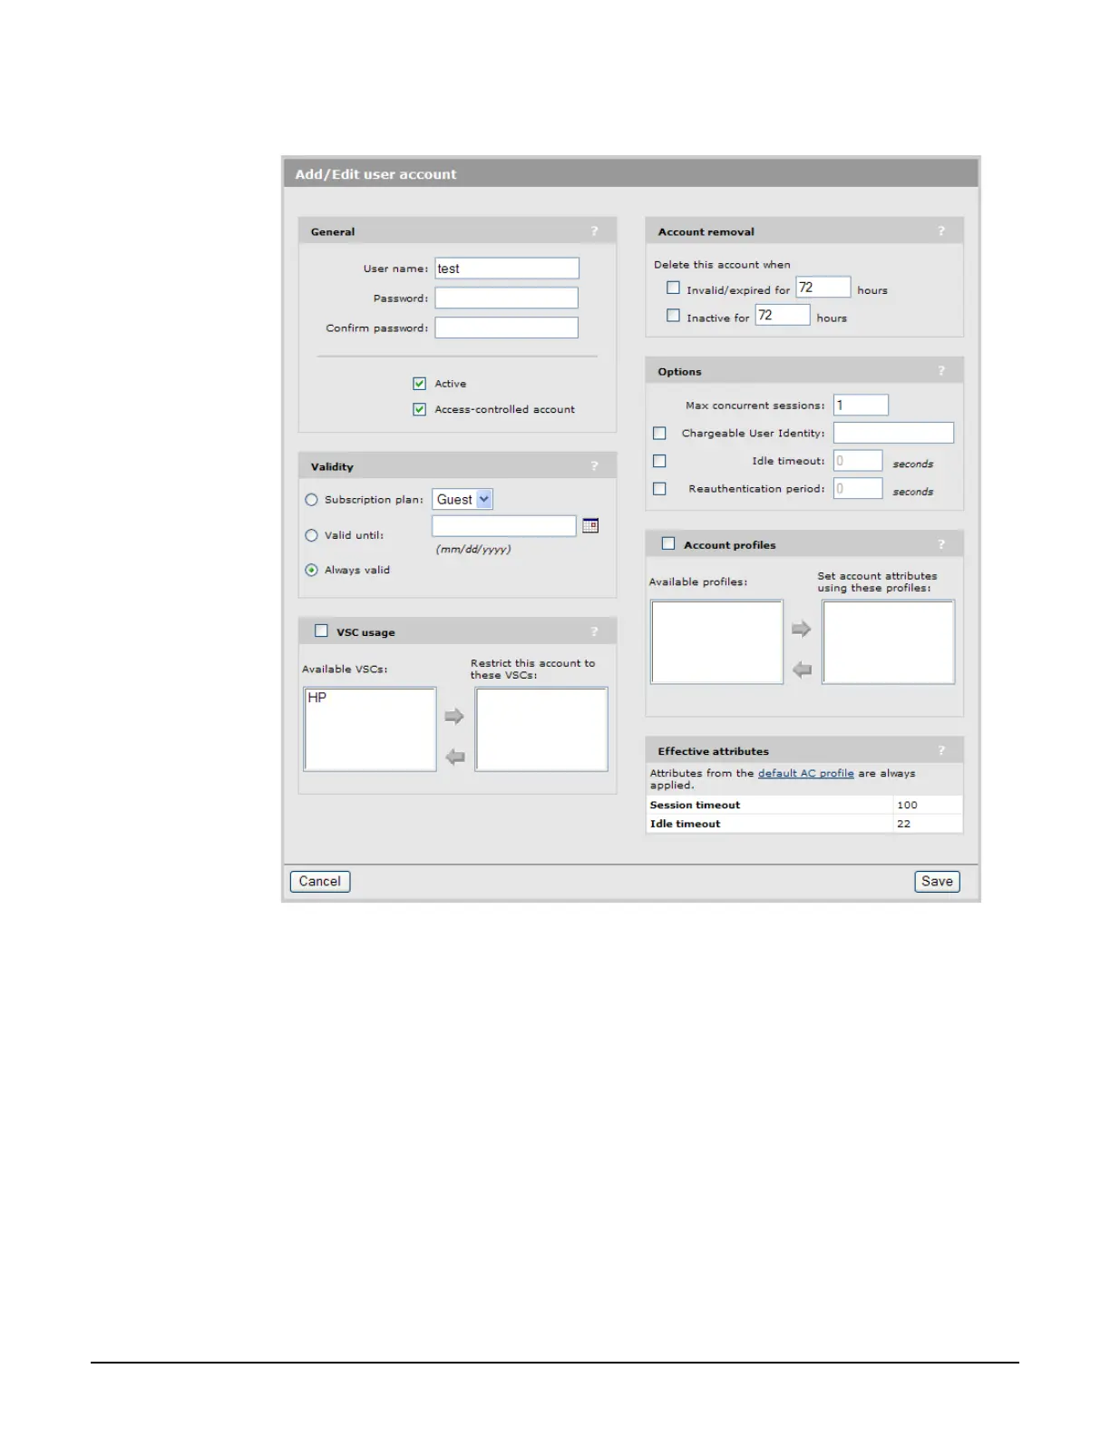Click the Account profiles left arrow to remove profile
The height and width of the screenshot is (1437, 1110).
(x=801, y=670)
